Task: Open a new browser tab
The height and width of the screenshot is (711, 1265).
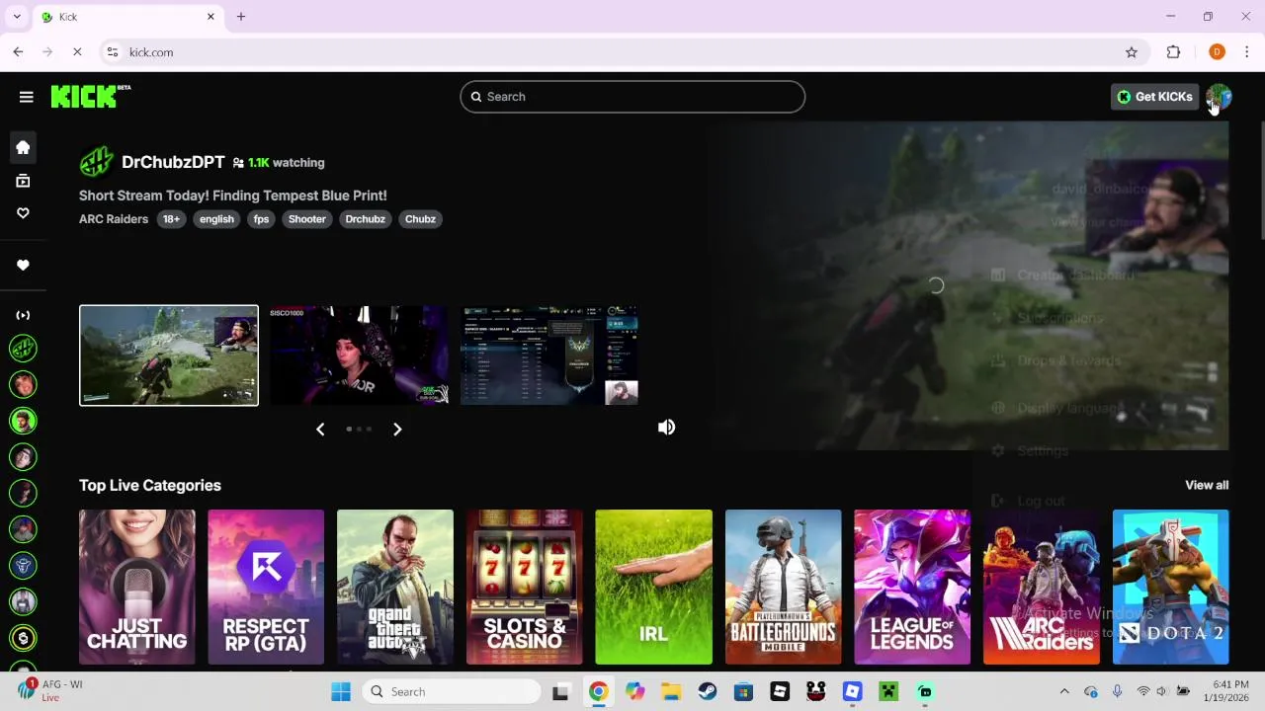Action: 241,17
